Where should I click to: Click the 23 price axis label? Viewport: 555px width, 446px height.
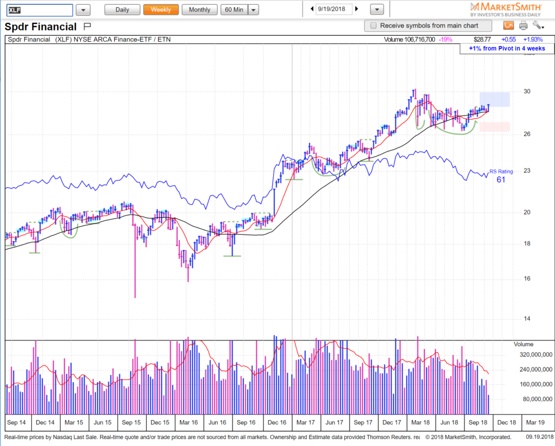coord(527,171)
